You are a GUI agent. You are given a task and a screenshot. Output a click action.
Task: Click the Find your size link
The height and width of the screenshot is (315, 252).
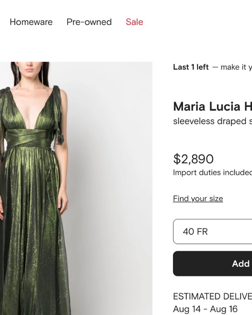198,199
